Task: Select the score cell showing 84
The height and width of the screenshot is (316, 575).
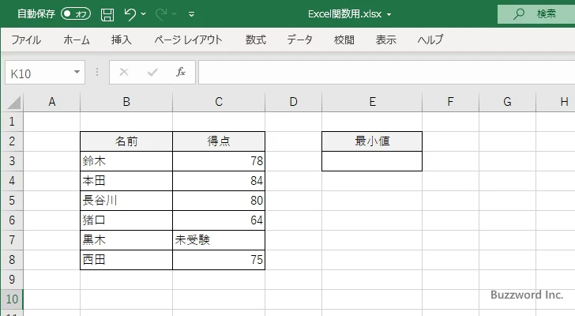Action: coord(219,181)
